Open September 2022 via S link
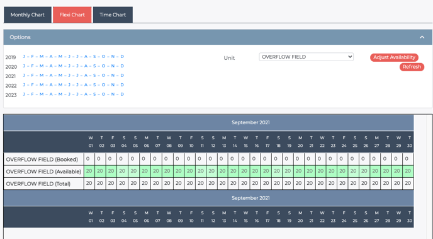 pyautogui.click(x=94, y=85)
